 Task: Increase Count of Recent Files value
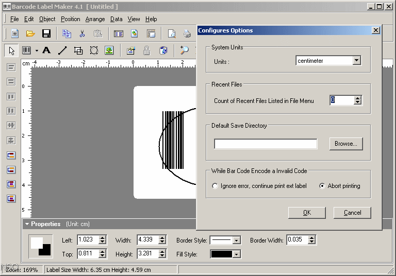pyautogui.click(x=357, y=98)
